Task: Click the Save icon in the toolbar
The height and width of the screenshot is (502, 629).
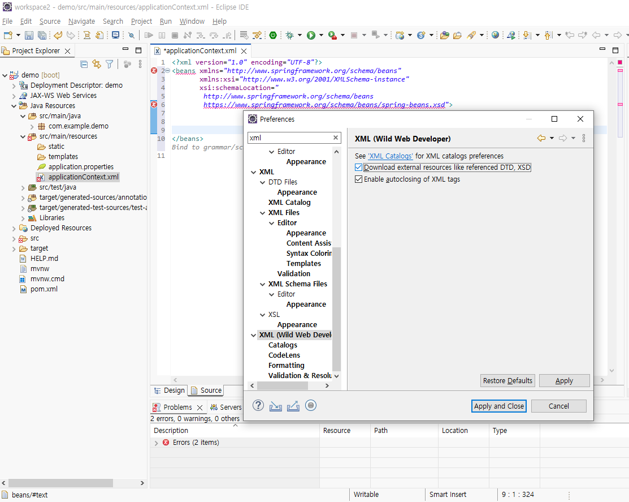Action: click(29, 35)
